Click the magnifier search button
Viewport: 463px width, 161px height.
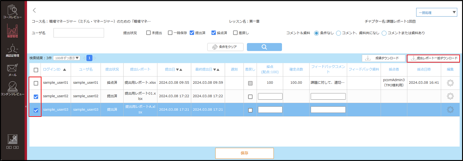pos(264,47)
